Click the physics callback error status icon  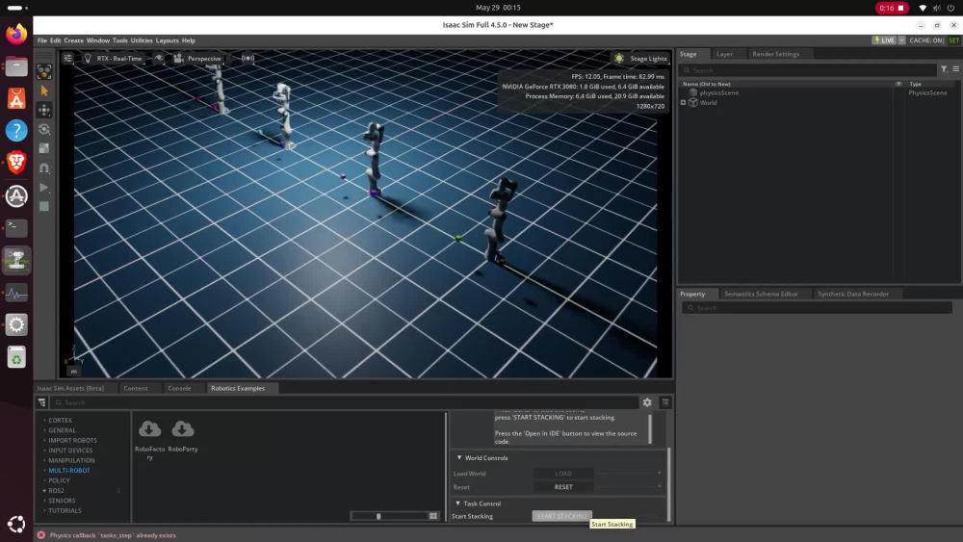click(x=41, y=535)
